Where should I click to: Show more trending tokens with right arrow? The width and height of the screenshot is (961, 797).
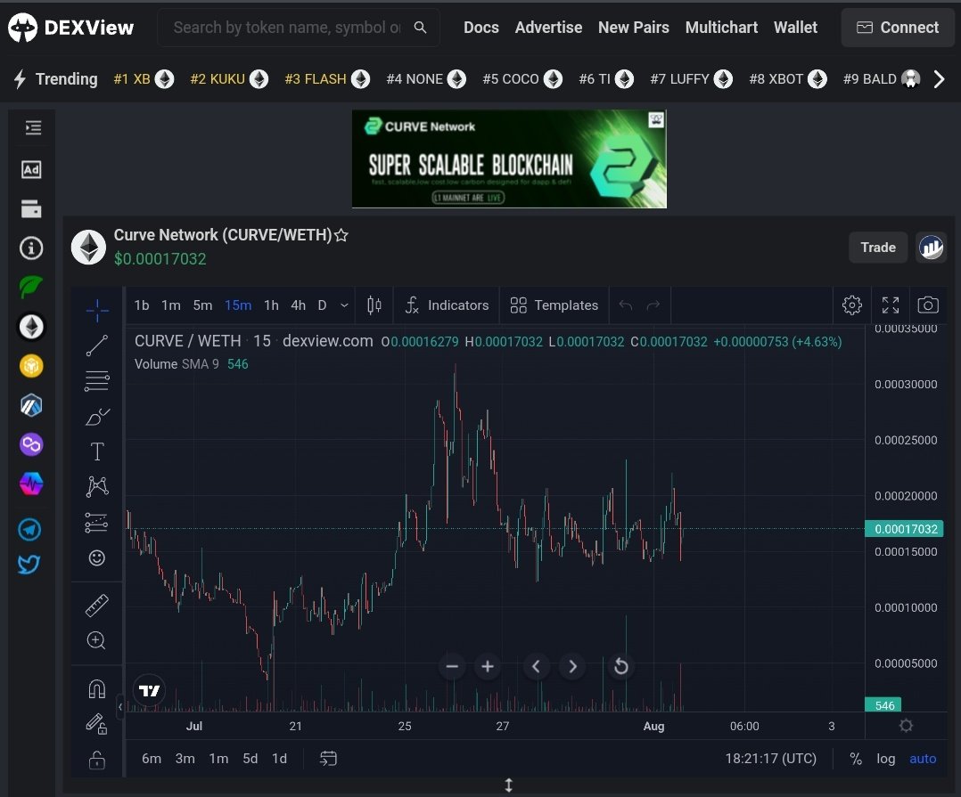939,79
